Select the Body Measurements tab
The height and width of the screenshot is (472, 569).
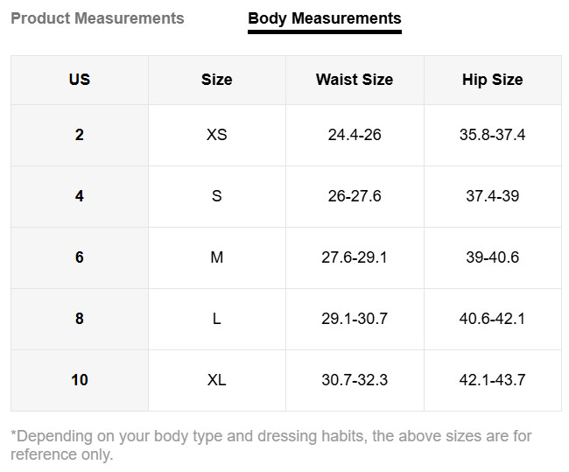(x=324, y=18)
